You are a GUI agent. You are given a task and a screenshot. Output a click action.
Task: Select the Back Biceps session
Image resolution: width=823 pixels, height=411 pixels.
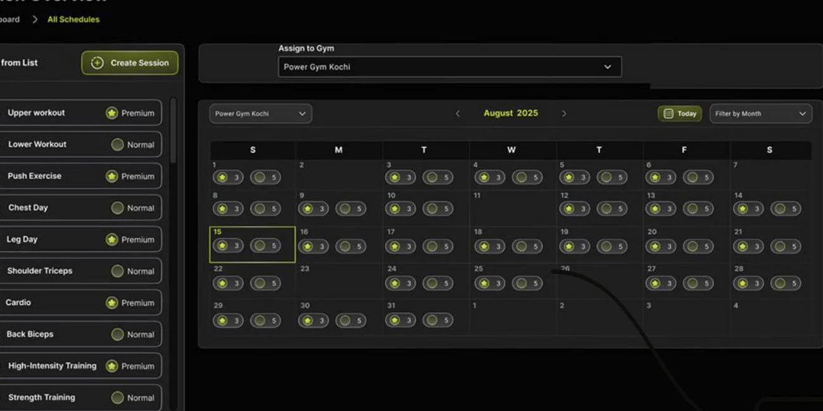point(80,334)
